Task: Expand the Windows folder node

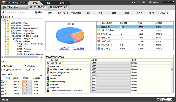Action: tap(5, 26)
